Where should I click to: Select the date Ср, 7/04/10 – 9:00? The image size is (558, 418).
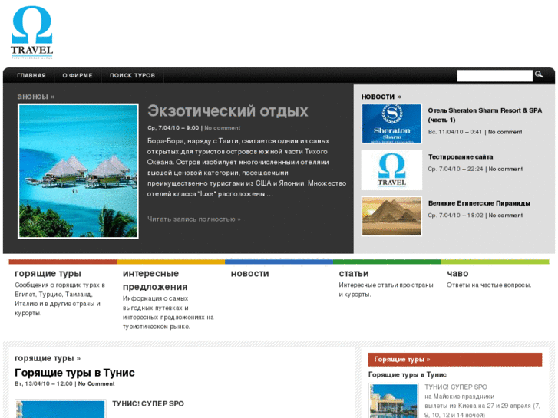pyautogui.click(x=173, y=128)
